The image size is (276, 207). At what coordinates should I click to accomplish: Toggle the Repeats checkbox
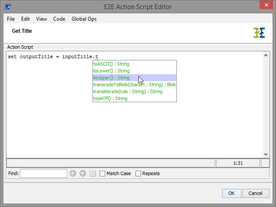(138, 173)
